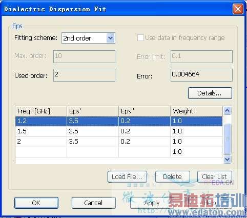Click the Load File... button
The height and width of the screenshot is (218, 247).
point(127,176)
